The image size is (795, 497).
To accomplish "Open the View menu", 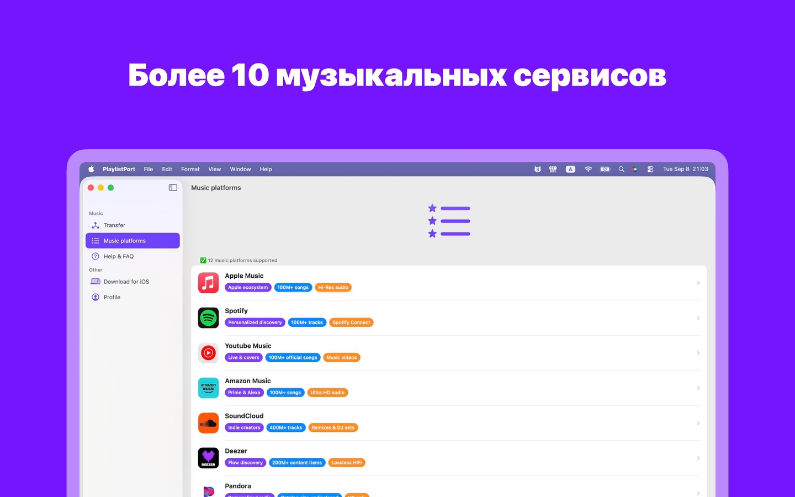I will click(x=215, y=170).
